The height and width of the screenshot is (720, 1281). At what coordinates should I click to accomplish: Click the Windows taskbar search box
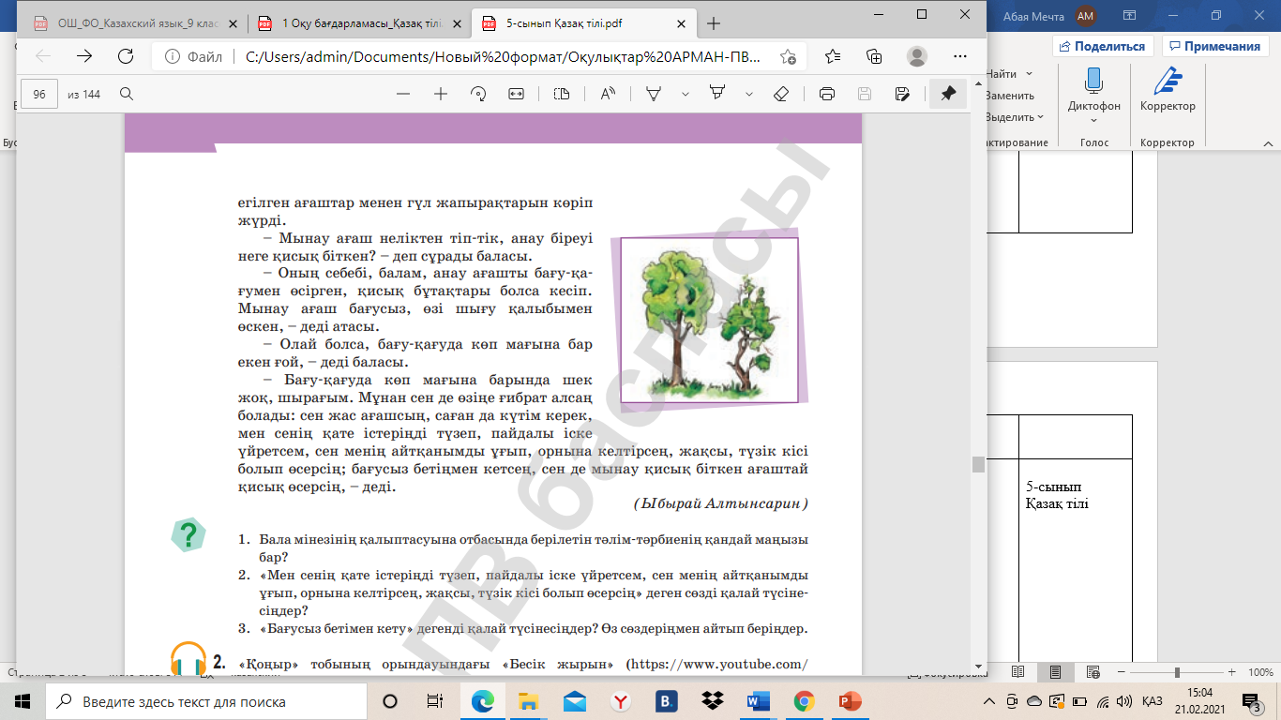tap(208, 701)
